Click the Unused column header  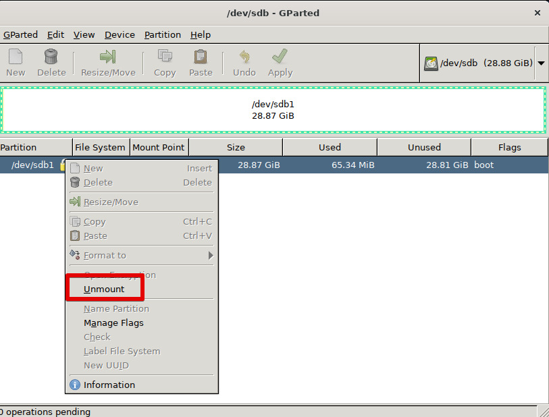(424, 147)
